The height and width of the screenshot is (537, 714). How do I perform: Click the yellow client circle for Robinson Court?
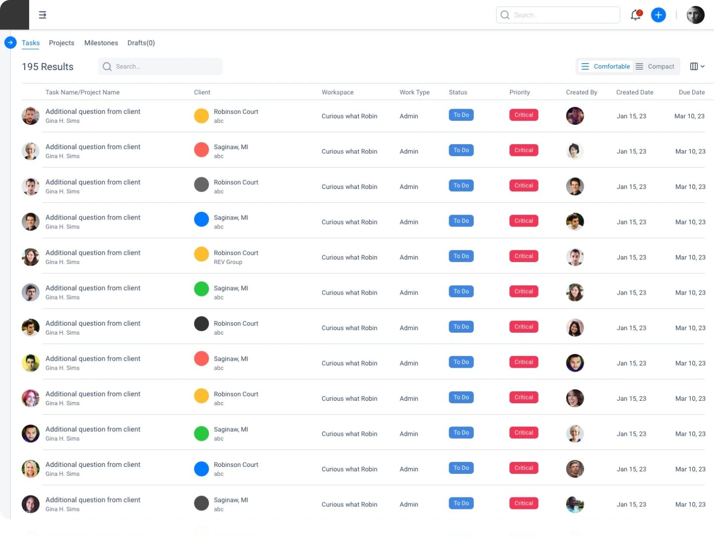point(201,115)
